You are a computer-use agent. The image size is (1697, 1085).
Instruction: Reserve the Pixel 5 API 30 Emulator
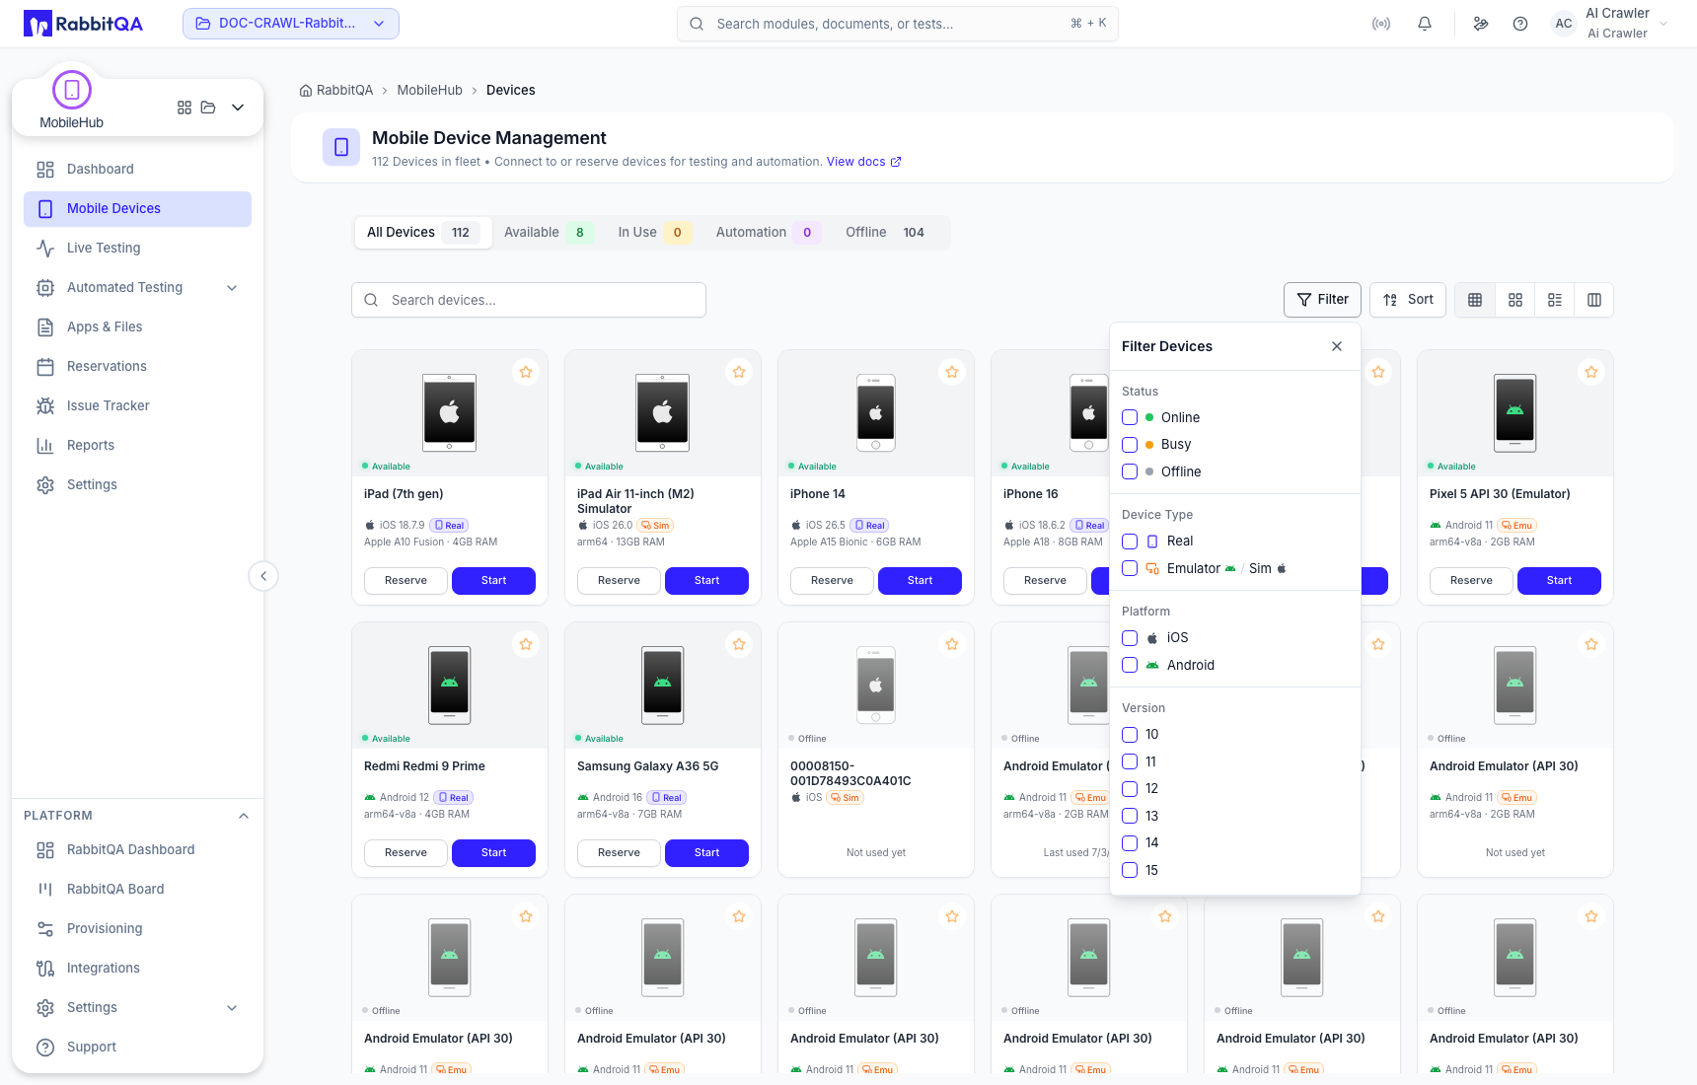(1471, 581)
